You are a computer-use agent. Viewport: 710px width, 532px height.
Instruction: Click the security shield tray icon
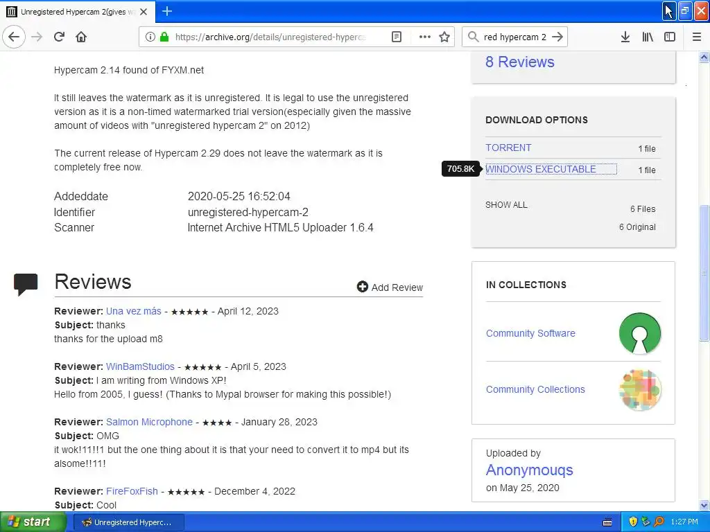(633, 522)
